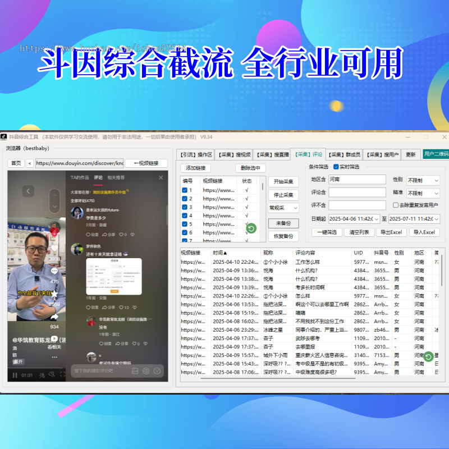Click the 添加链接 button

coord(195,168)
